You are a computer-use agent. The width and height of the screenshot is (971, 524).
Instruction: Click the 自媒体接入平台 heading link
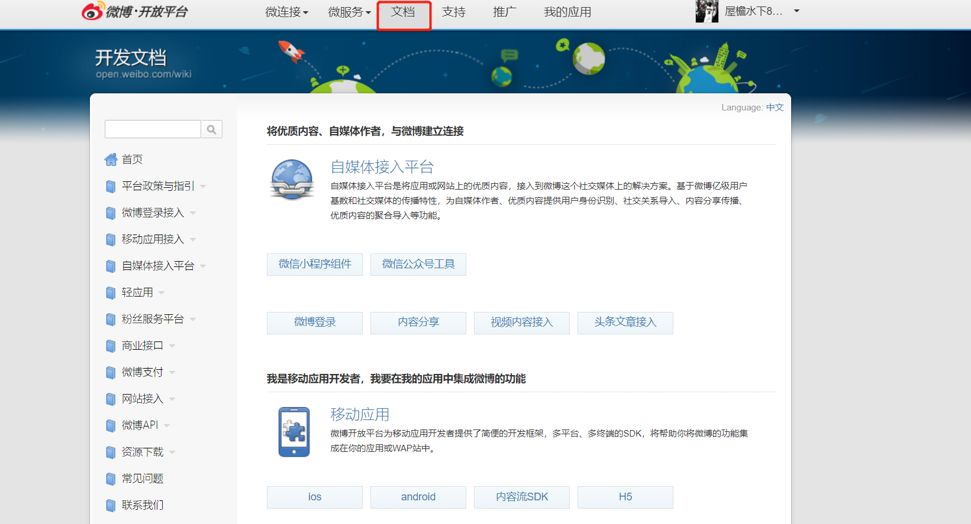tap(382, 167)
